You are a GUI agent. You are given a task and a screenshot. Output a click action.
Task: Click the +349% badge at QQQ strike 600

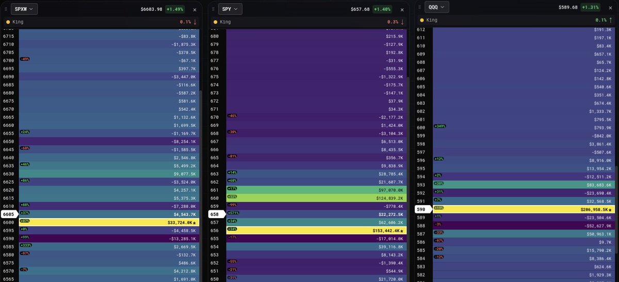coord(440,126)
